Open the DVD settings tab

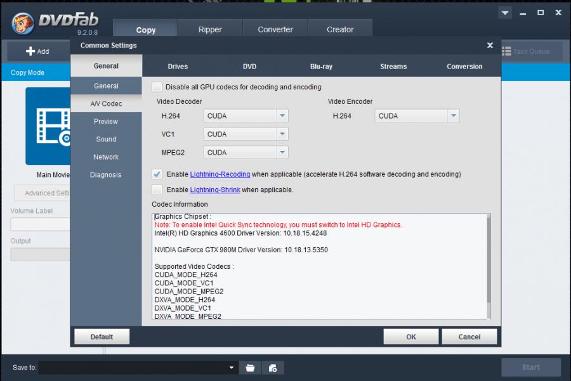pos(249,67)
